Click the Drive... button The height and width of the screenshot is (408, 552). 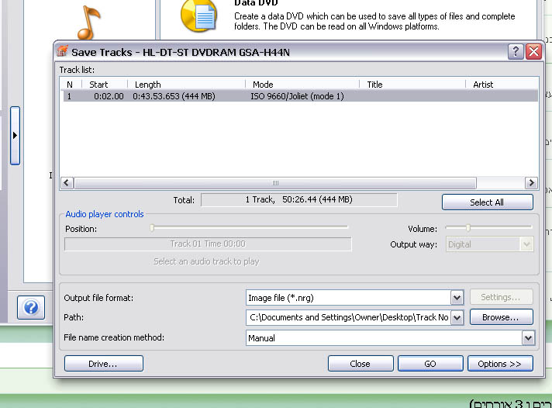104,364
